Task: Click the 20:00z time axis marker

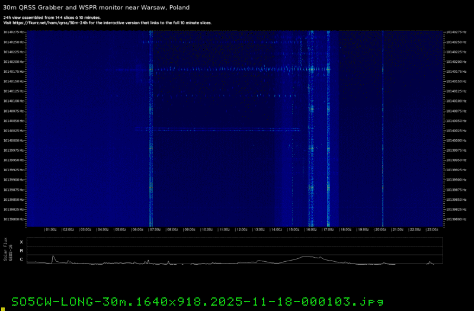Action: pyautogui.click(x=380, y=229)
